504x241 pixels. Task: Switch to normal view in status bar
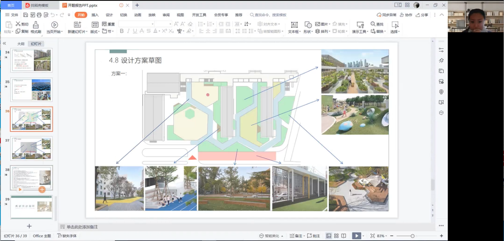(x=328, y=236)
